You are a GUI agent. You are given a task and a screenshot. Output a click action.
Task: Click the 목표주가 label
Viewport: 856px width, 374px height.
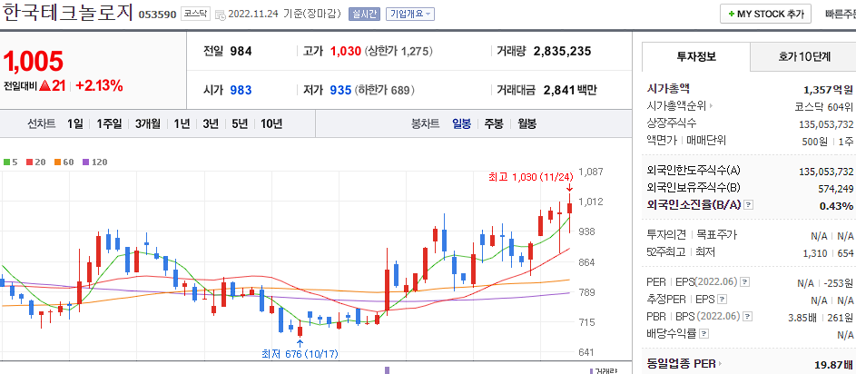click(717, 235)
